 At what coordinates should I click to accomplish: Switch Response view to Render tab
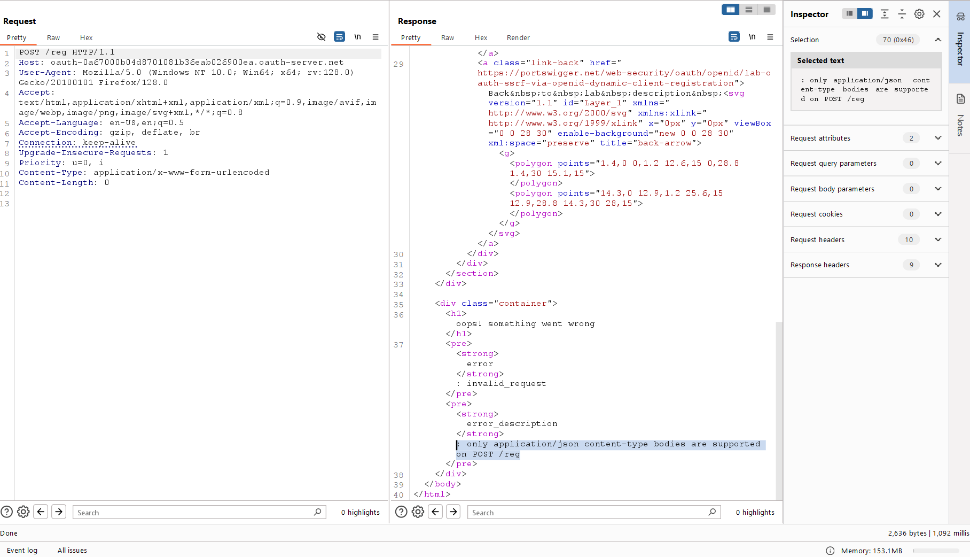point(518,38)
